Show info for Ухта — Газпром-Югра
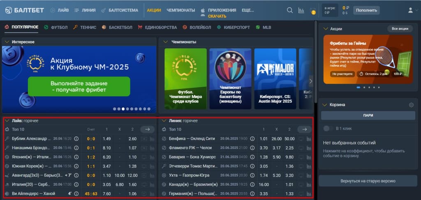Screen dimensions: 421x200 click(252, 175)
